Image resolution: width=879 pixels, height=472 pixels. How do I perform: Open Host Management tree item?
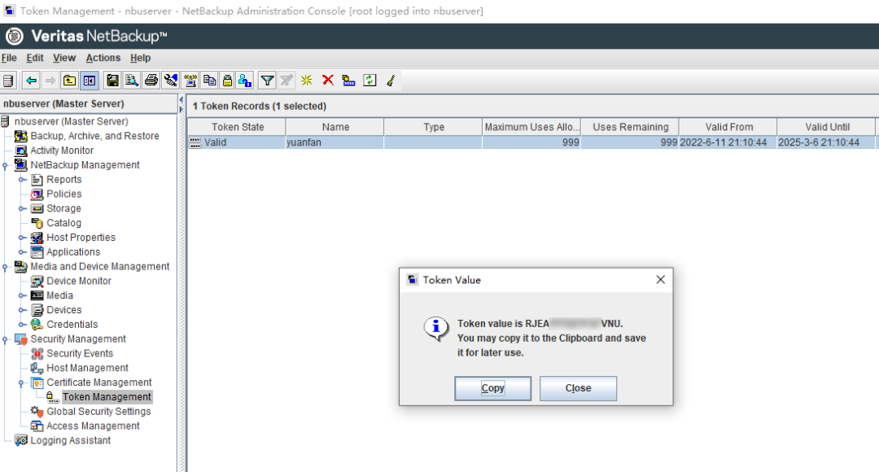87,369
